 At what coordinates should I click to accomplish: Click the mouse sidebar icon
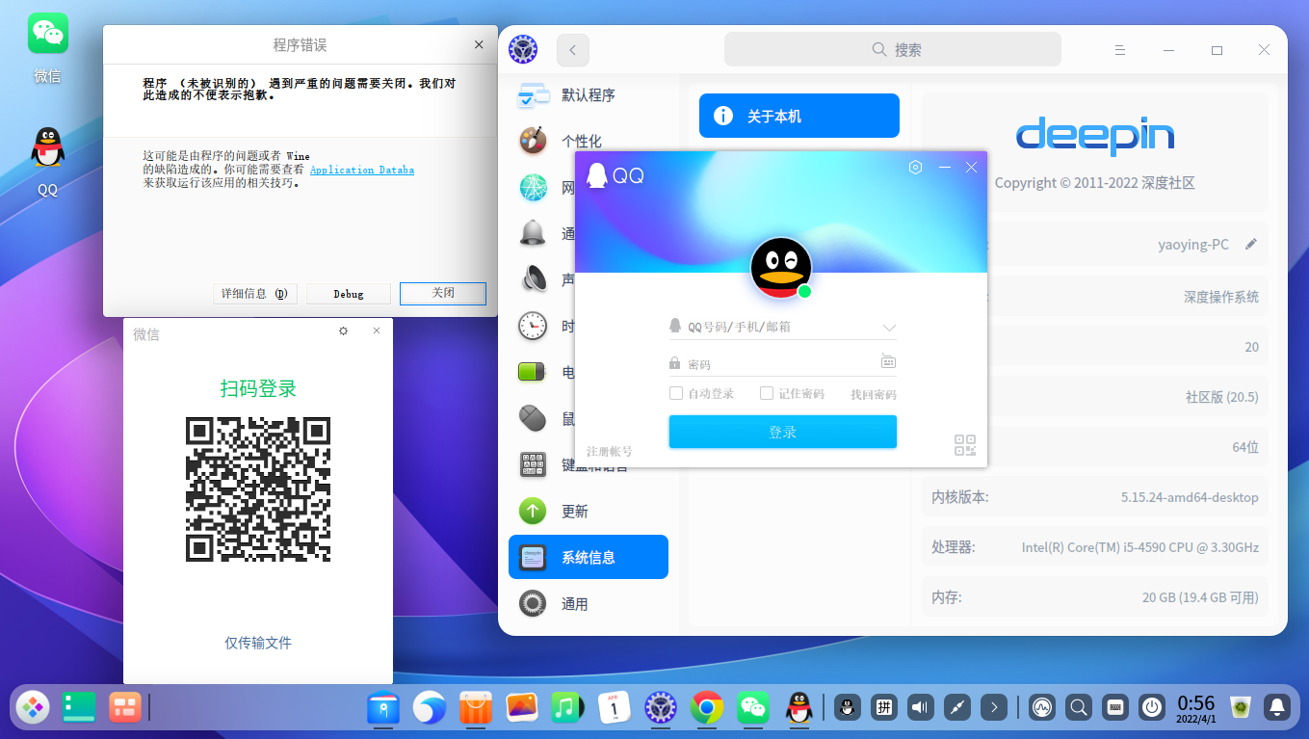coord(533,418)
